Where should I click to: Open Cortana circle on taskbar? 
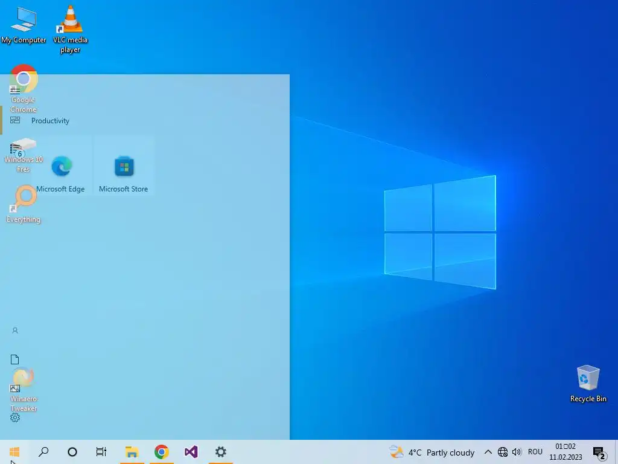(72, 452)
